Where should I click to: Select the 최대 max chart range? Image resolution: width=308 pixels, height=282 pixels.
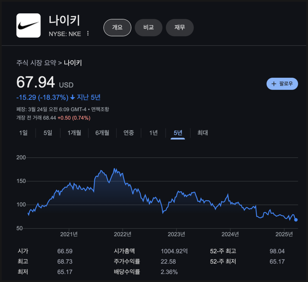click(x=202, y=133)
